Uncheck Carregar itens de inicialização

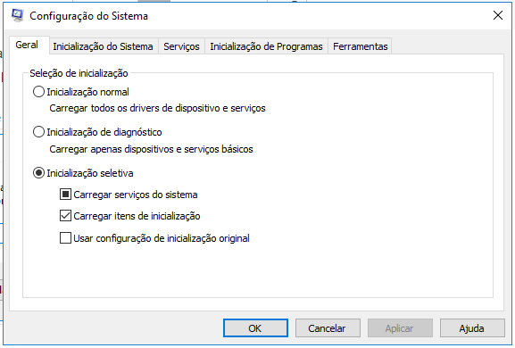65,216
